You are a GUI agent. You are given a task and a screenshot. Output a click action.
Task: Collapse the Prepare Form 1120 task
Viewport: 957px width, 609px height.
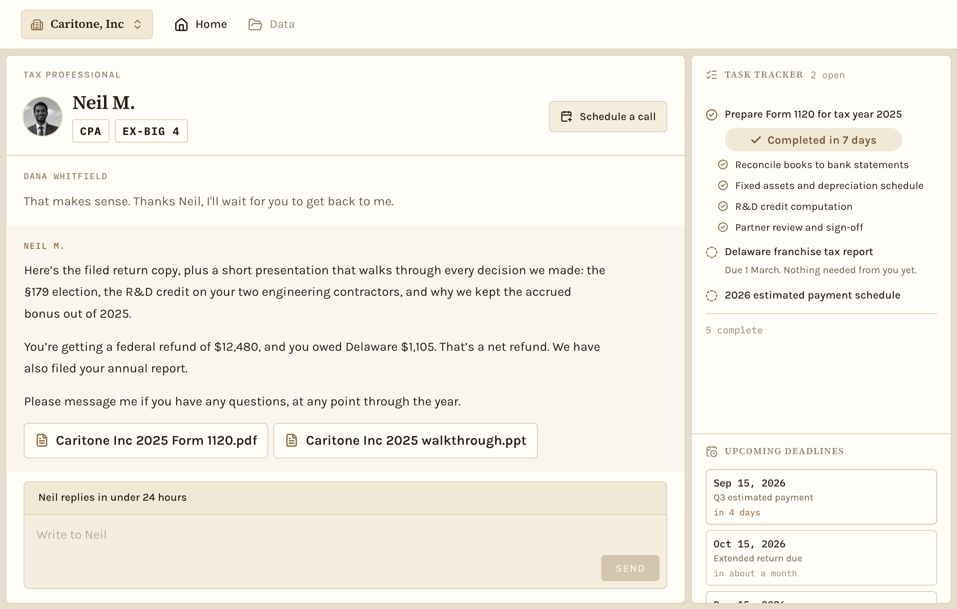813,114
